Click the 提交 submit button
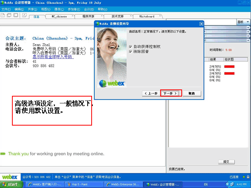Screen dimensions: 251x188 226,162
